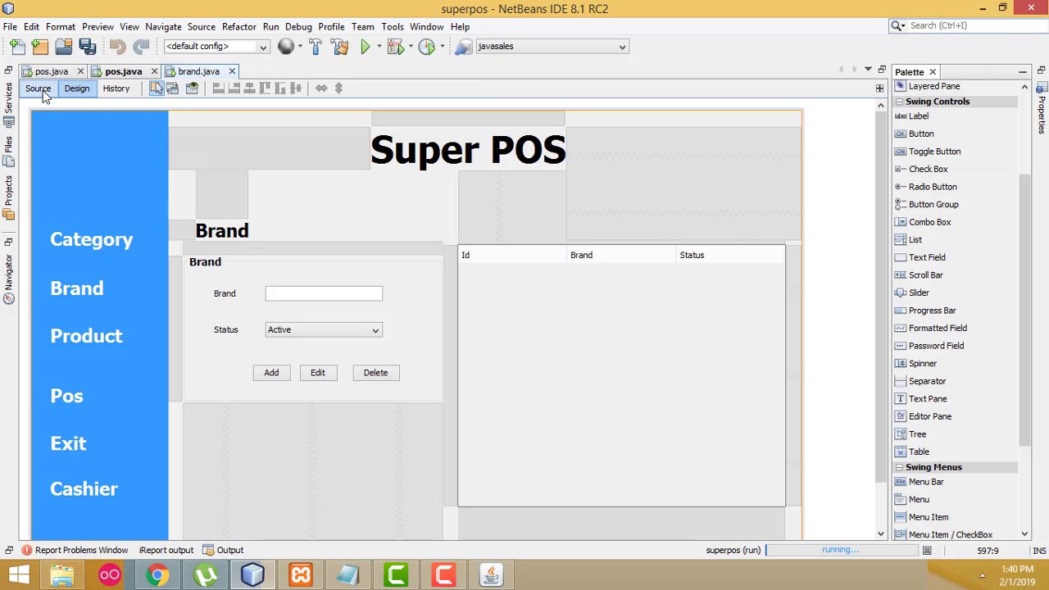1049x590 pixels.
Task: Click the running progress bar in the status bar
Action: point(842,551)
